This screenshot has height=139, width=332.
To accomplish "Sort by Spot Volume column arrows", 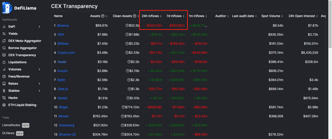I will [x=282, y=16].
